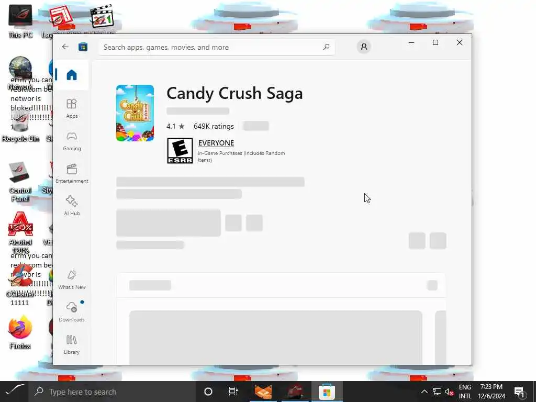This screenshot has width=536, height=402.
Task: Open the AI Hub section
Action: pos(72,206)
